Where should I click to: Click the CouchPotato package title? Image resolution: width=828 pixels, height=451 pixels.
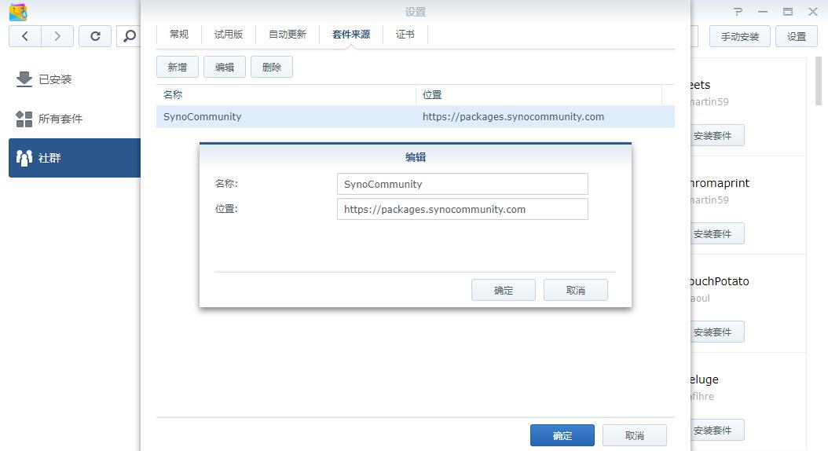720,281
